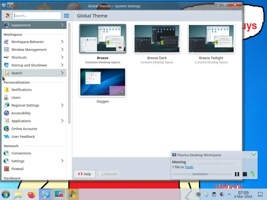Image resolution: width=267 pixels, height=200 pixels.
Task: Expand the Workspace Behavior chevron
Action: [62, 42]
